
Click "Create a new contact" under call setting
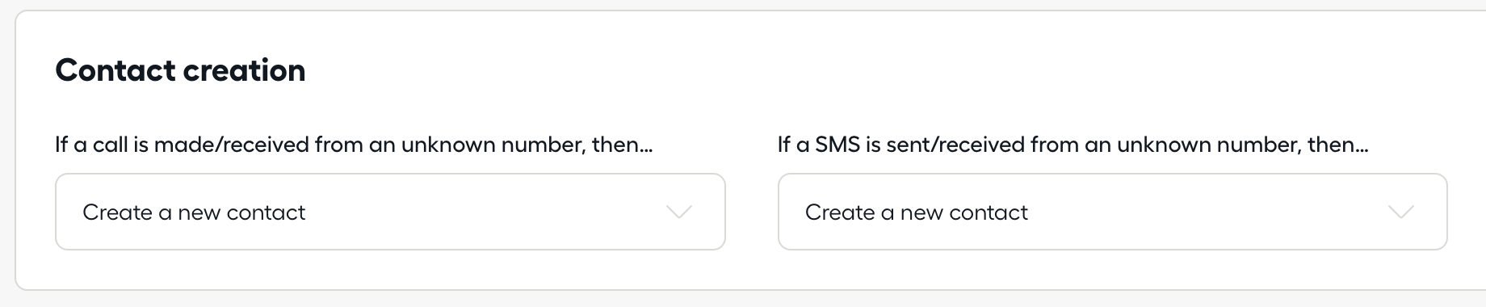point(194,212)
